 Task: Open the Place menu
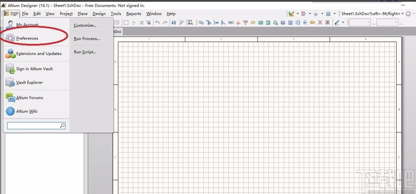pyautogui.click(x=82, y=14)
